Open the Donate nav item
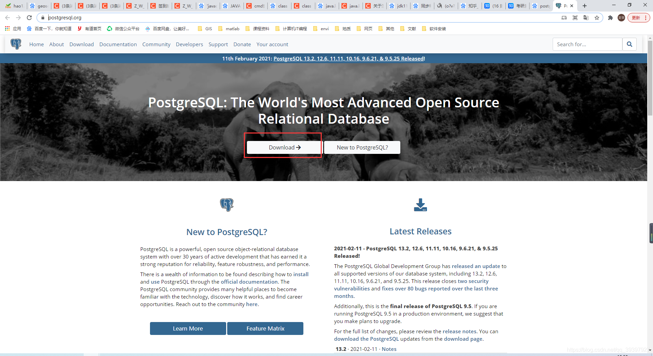The image size is (653, 356). (242, 44)
